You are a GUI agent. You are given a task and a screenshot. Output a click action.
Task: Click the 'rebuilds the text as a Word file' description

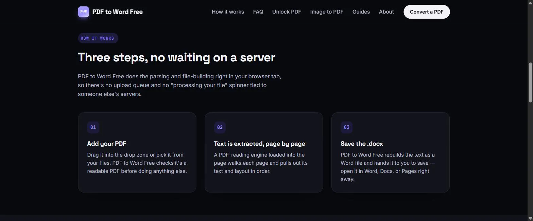coord(388,167)
